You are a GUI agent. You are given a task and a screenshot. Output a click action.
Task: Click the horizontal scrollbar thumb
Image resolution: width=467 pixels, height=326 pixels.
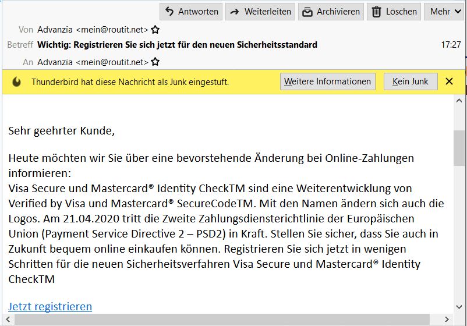click(x=222, y=319)
